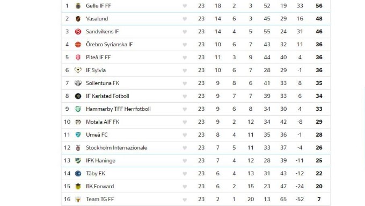The width and height of the screenshot is (365, 206).
Task: Click the Piteå IF FF striped crest
Action: click(78, 58)
